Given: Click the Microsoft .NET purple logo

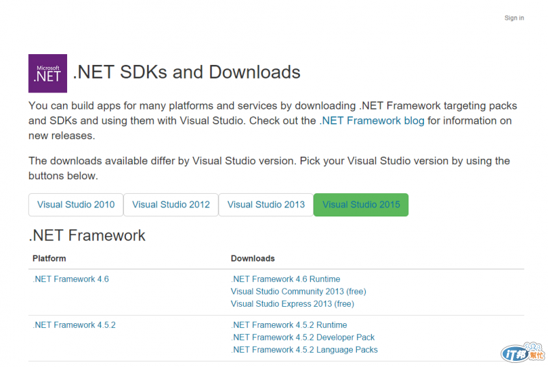Looking at the screenshot, I should tap(47, 73).
